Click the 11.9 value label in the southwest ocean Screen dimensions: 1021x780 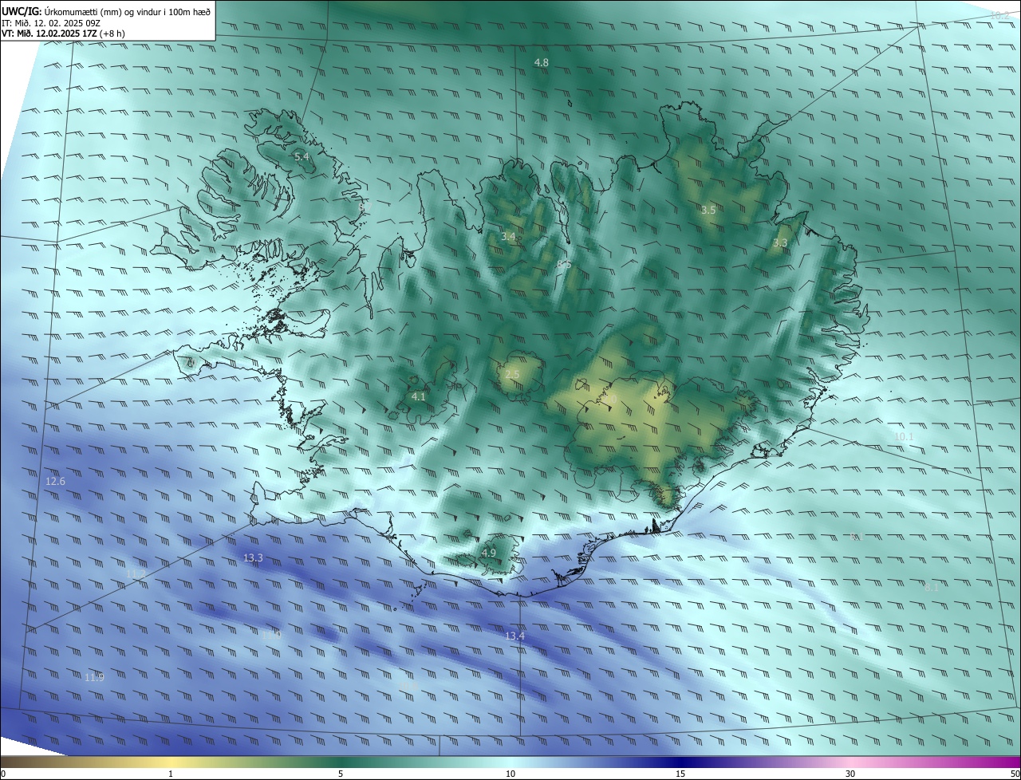coord(94,677)
